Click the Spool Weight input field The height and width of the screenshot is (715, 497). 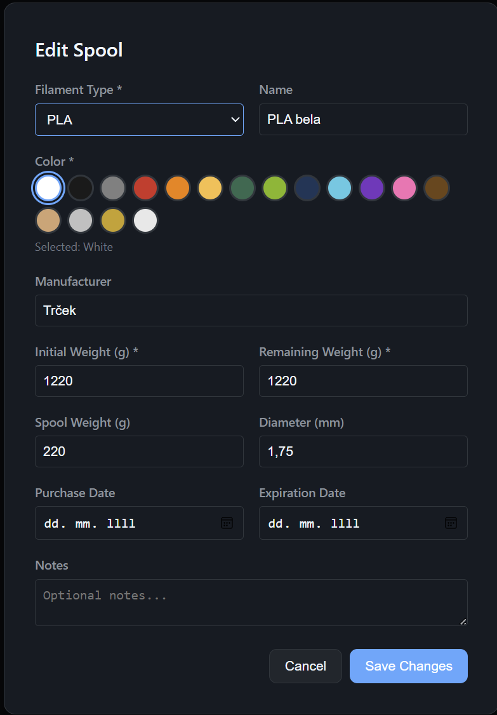click(x=139, y=451)
